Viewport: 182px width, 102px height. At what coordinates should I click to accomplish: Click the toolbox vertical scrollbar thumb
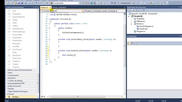[38, 83]
